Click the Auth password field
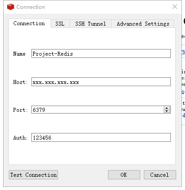Screen dimensions: 185x190 (101, 137)
